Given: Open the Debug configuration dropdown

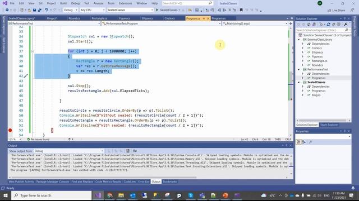Looking at the screenshot, I should point(71,10).
